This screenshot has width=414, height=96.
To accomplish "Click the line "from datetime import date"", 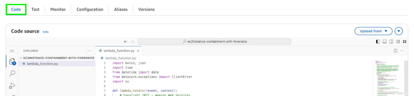I will (135, 72).
